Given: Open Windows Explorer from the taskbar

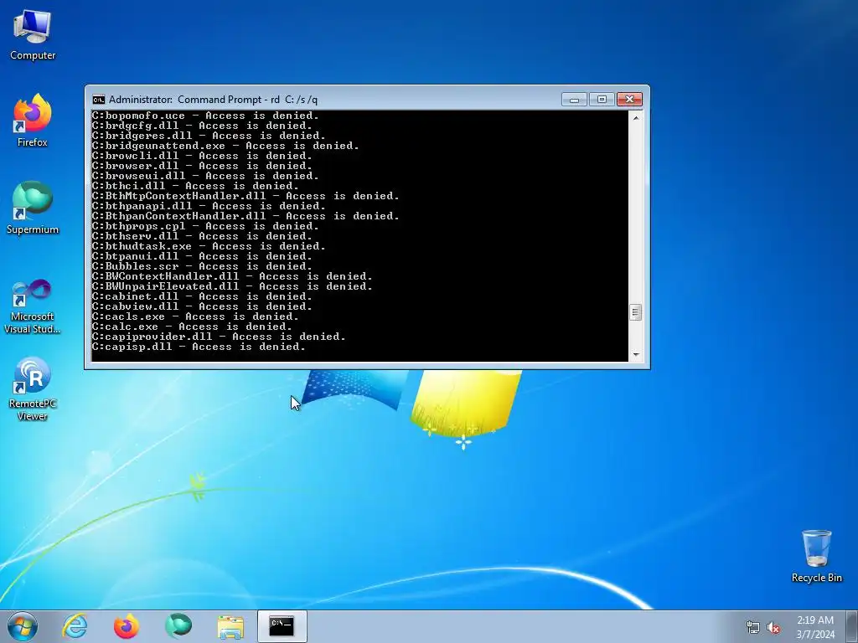Looking at the screenshot, I should pyautogui.click(x=230, y=626).
